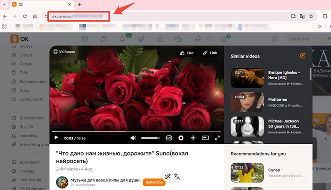
Task: Click the OK logo in header
Action: (x=19, y=39)
